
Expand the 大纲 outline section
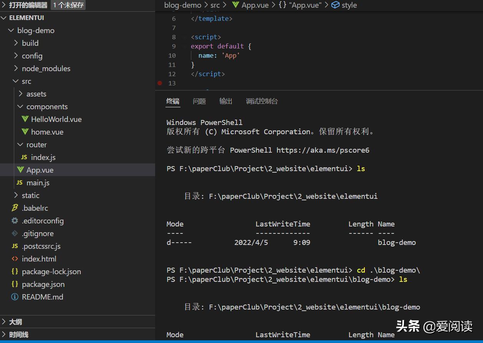[15, 322]
